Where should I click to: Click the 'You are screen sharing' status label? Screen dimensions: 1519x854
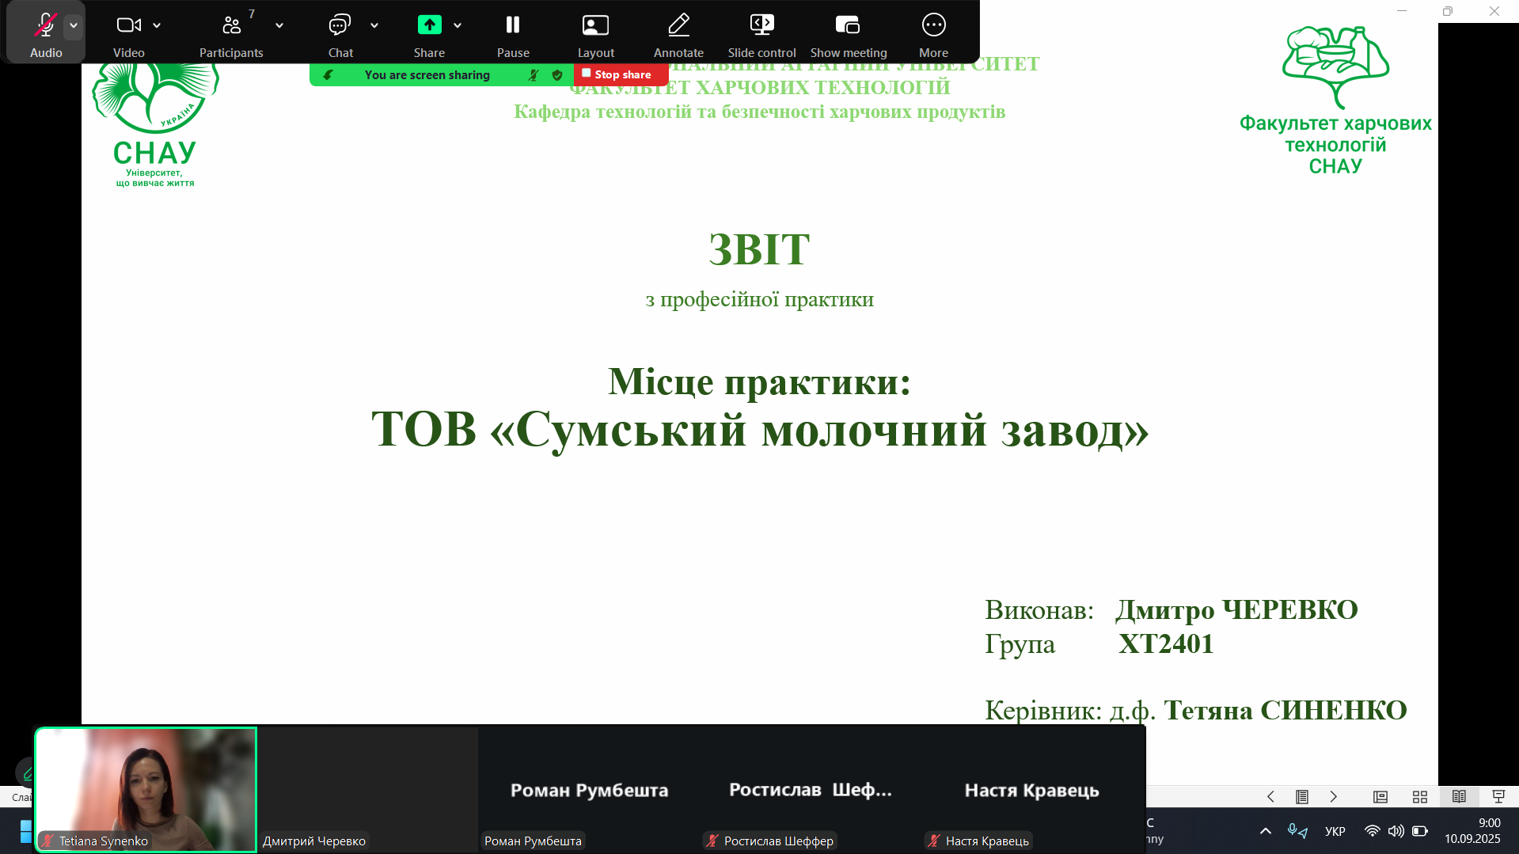(x=427, y=75)
